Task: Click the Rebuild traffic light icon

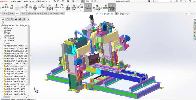Action: tap(88, 1)
